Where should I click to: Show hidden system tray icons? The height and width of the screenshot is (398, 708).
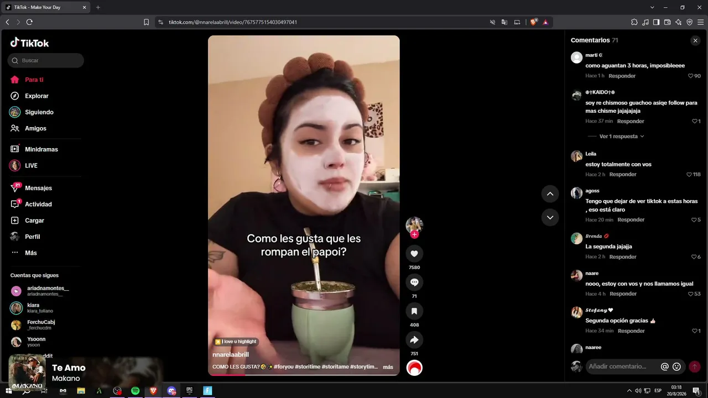(629, 391)
